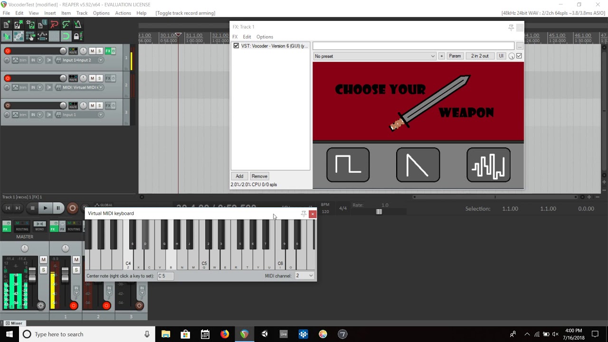
Task: Open the MIDI channel dropdown
Action: pyautogui.click(x=304, y=275)
